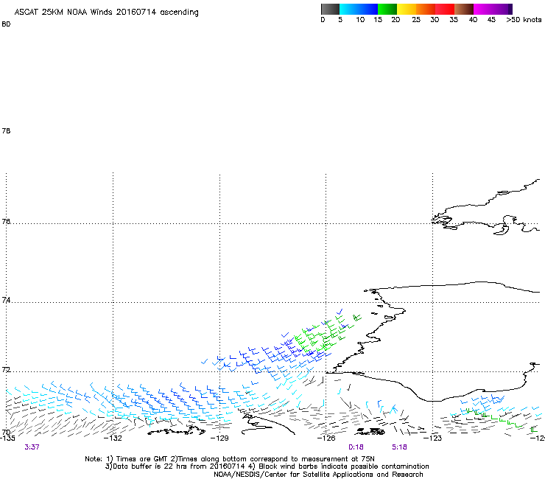
Task: Click the small island outline near 76N
Action: (502, 230)
